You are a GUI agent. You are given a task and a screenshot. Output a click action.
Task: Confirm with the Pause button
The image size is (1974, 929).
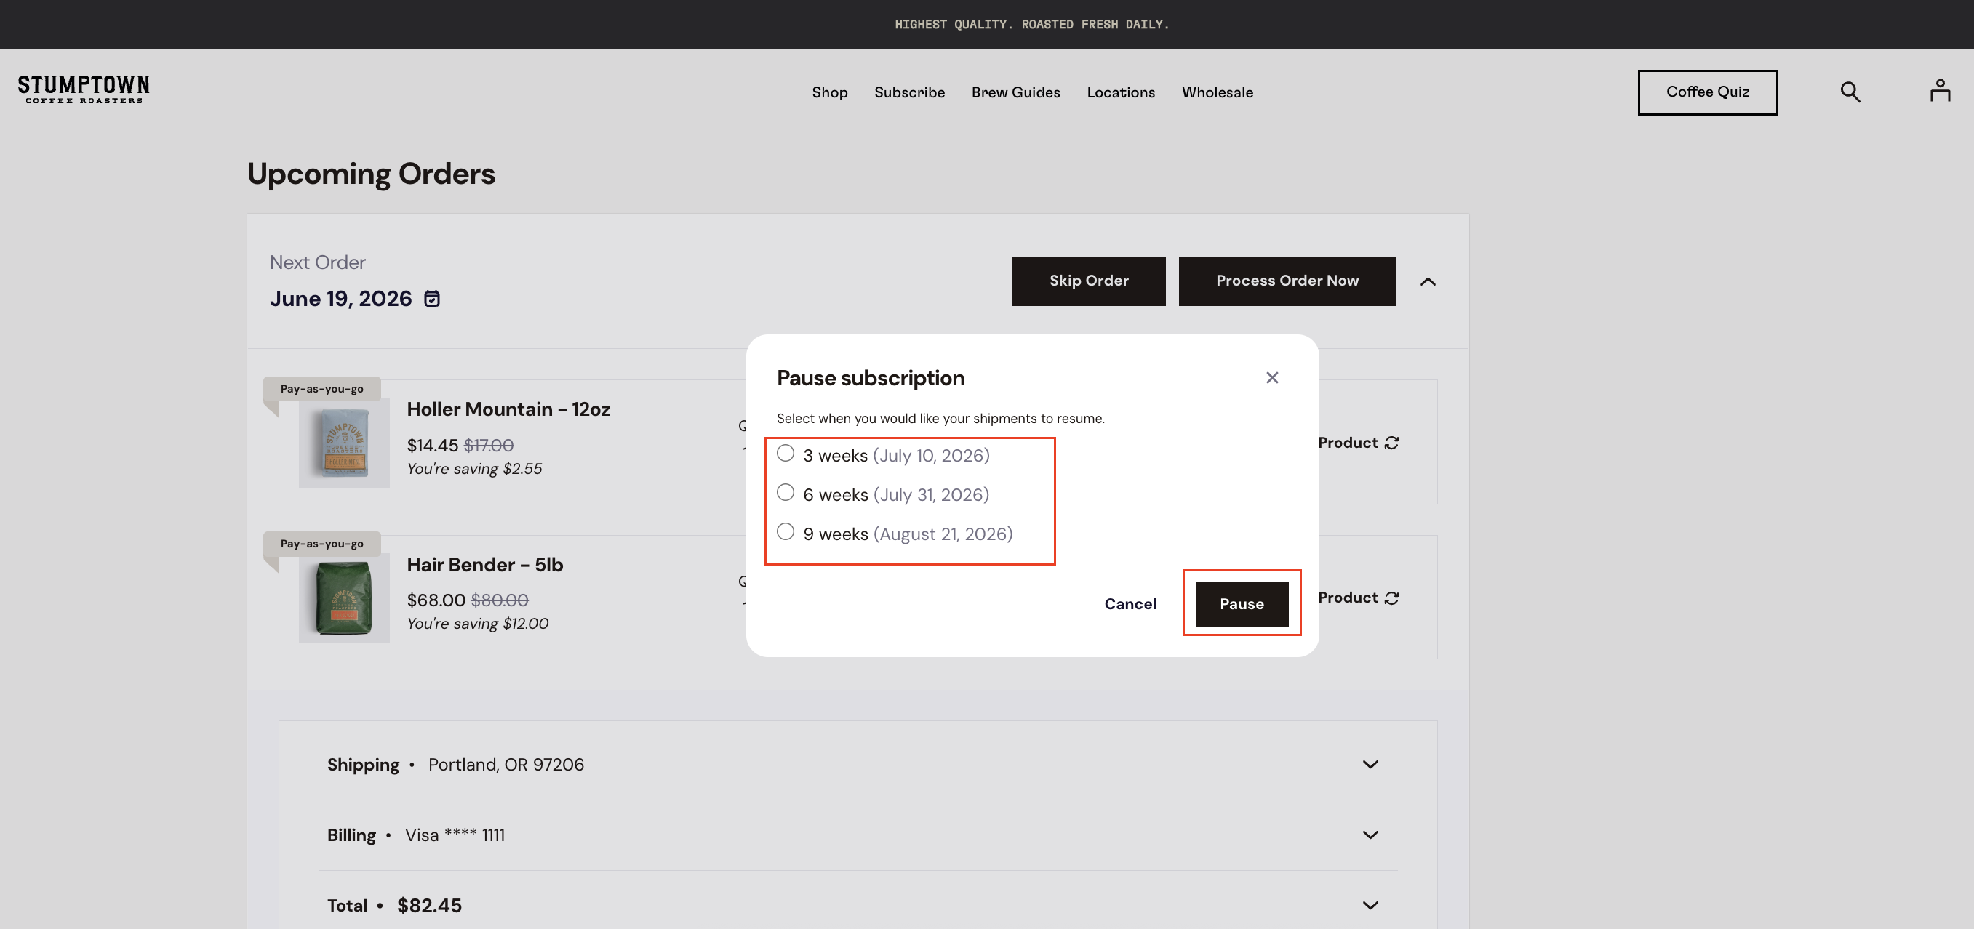1242,604
